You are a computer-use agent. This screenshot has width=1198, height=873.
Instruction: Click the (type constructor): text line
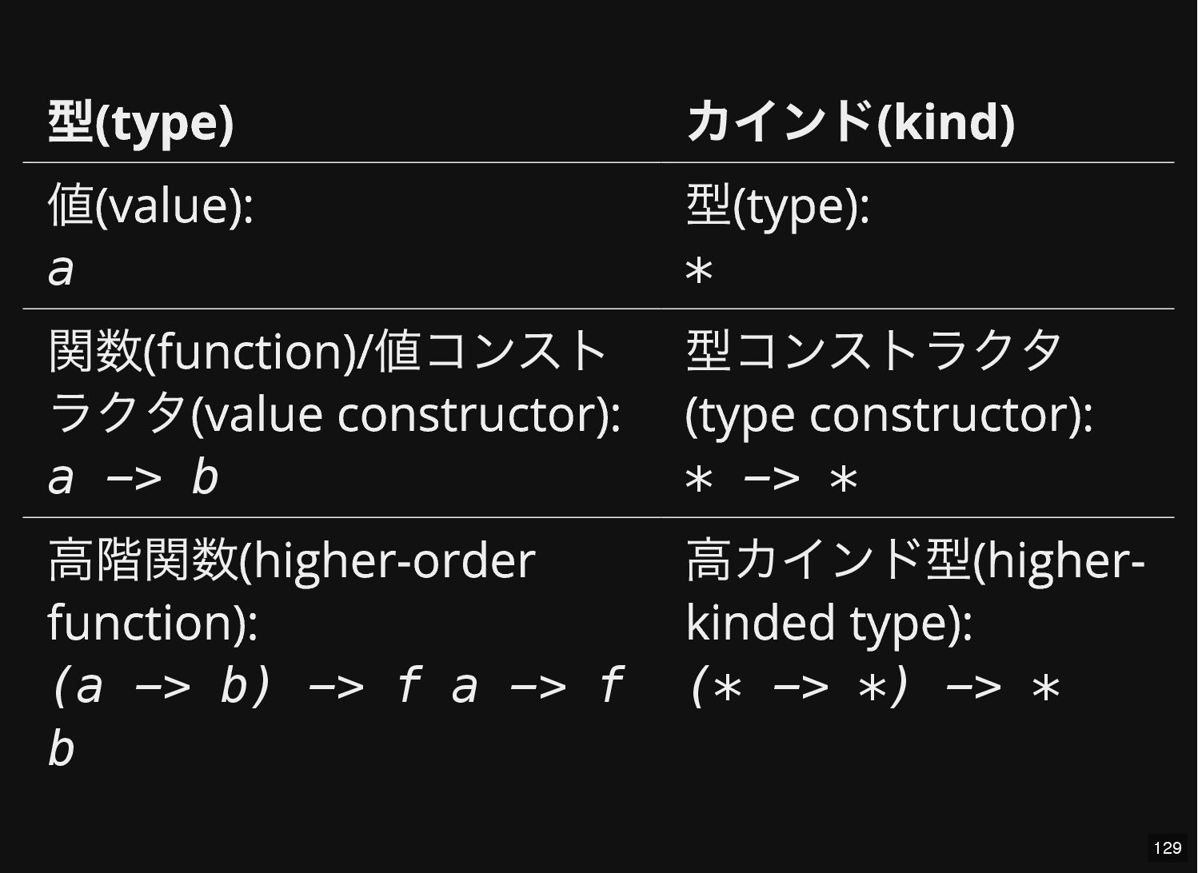click(889, 414)
